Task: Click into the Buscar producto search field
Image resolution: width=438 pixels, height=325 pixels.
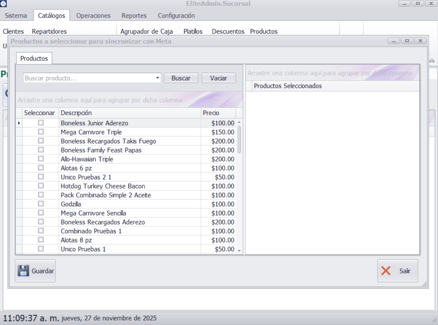Action: click(89, 78)
